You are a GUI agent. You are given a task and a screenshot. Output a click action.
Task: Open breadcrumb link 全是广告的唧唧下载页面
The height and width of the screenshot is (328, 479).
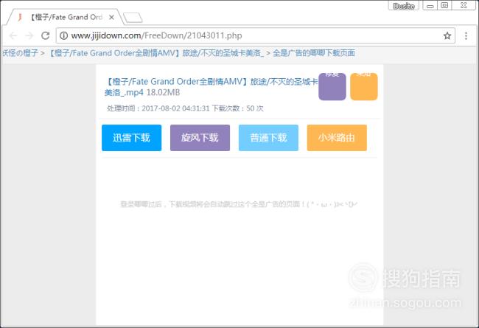point(314,53)
